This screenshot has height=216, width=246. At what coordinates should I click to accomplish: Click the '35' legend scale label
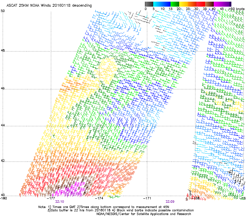coord(205,9)
